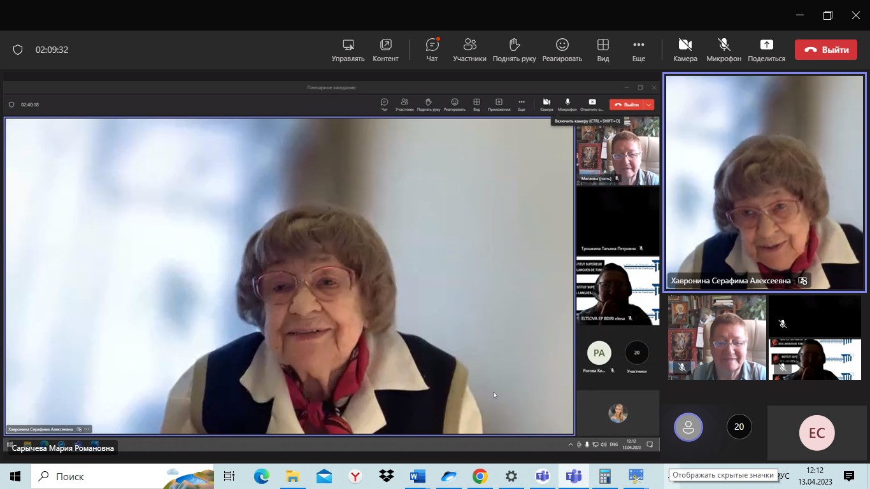Toggle Поднять руку in main toolbar
This screenshot has height=489, width=870.
[514, 50]
